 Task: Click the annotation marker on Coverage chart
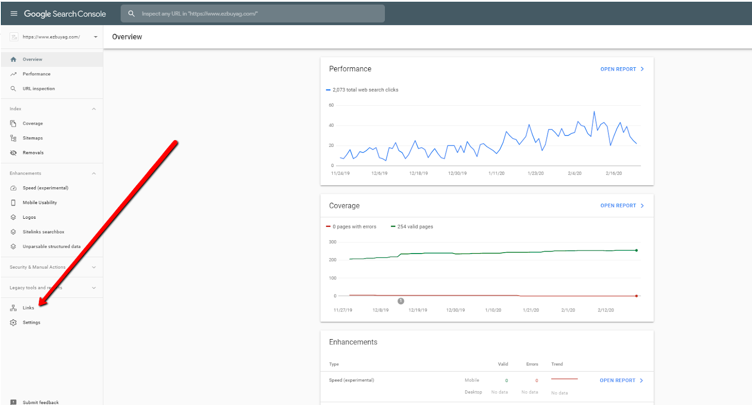coord(401,301)
